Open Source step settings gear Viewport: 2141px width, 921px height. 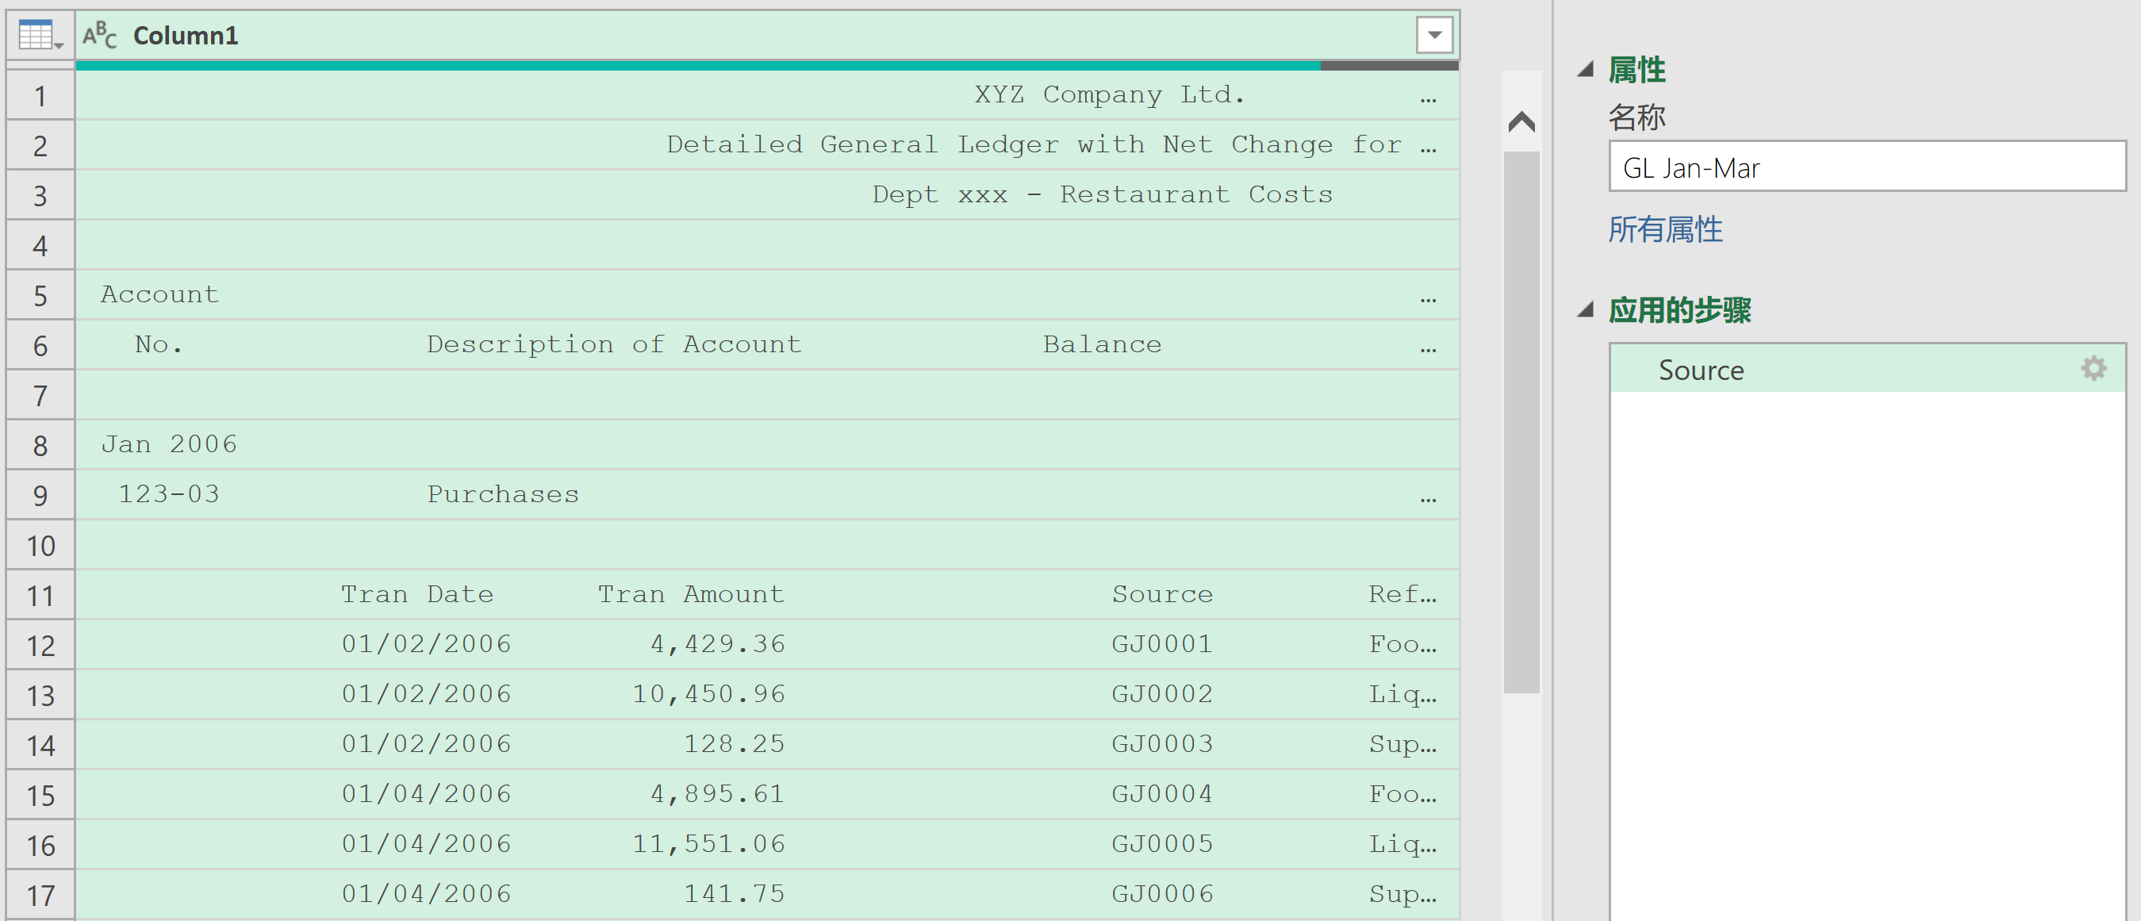(2093, 369)
